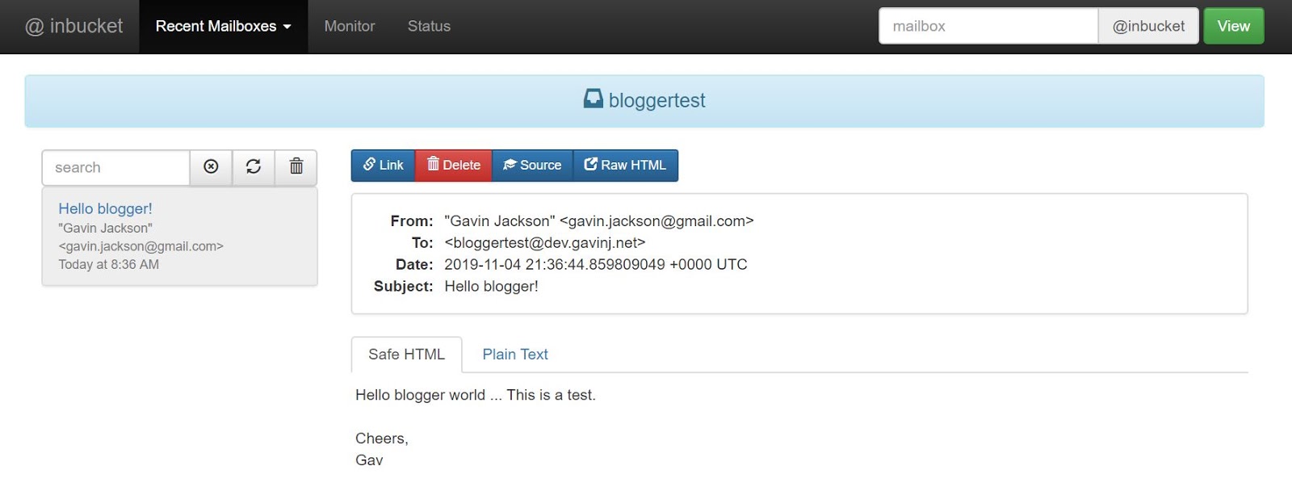Click the 2019-11-04 date value
The width and height of the screenshot is (1292, 487).
point(596,264)
